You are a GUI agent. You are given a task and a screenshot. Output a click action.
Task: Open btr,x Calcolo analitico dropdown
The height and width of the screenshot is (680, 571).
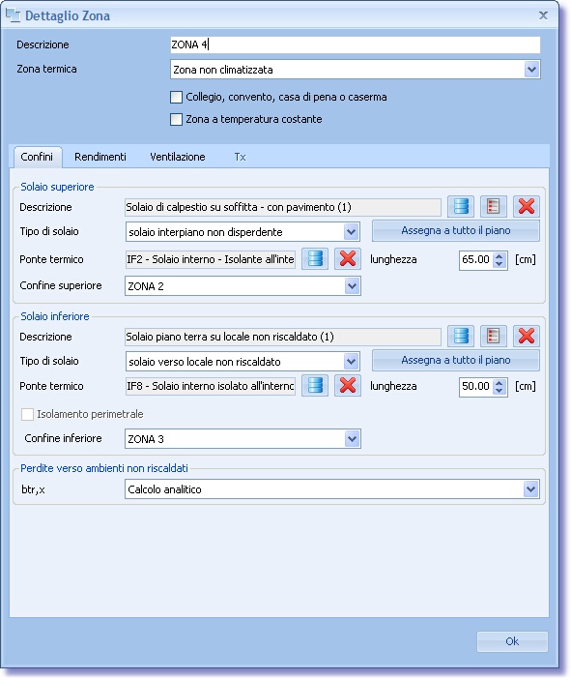click(x=530, y=489)
